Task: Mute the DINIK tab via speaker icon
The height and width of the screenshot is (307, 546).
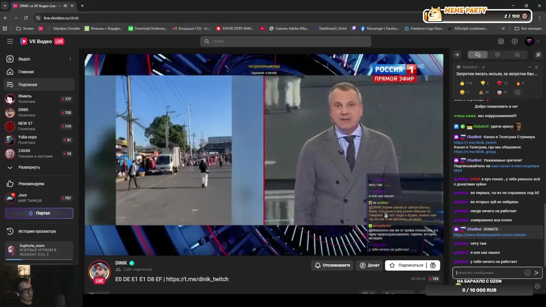Action: coord(65,6)
